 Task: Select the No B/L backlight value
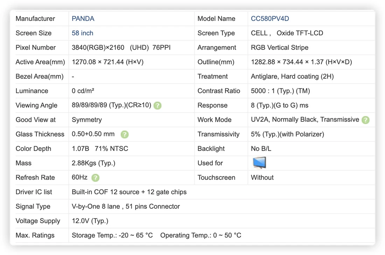click(x=261, y=149)
